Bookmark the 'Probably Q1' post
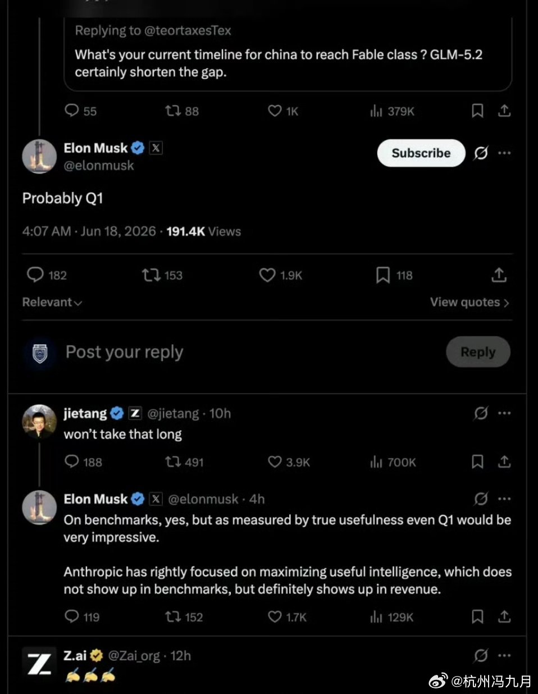The width and height of the screenshot is (538, 694). tap(393, 275)
